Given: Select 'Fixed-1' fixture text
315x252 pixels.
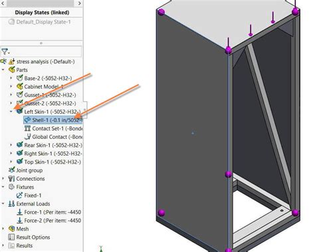Looking at the screenshot, I should (33, 195).
